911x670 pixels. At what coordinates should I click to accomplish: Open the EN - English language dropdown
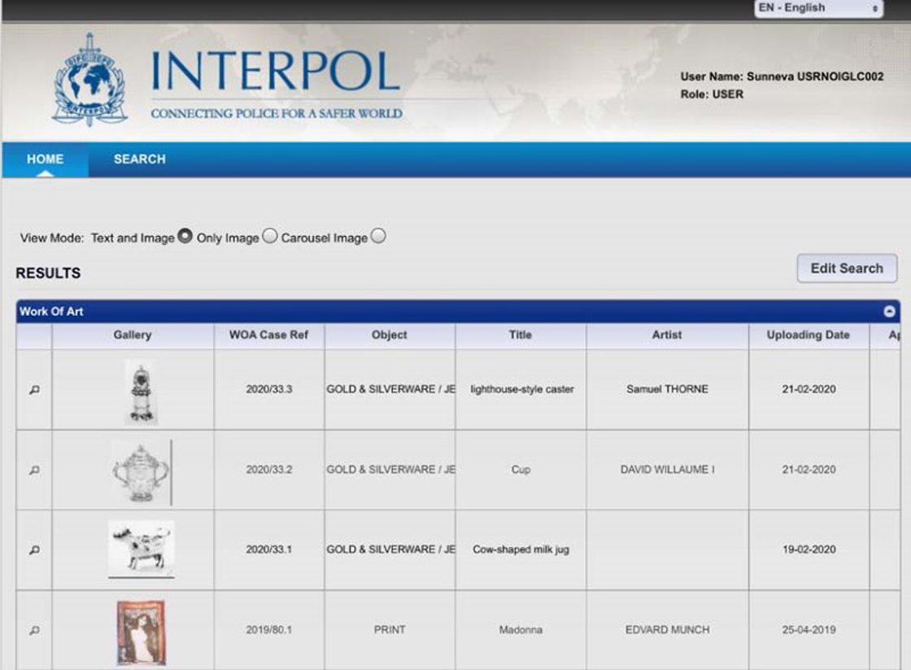pyautogui.click(x=817, y=8)
